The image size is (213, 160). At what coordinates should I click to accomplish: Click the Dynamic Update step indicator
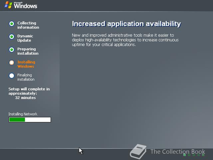(x=12, y=37)
